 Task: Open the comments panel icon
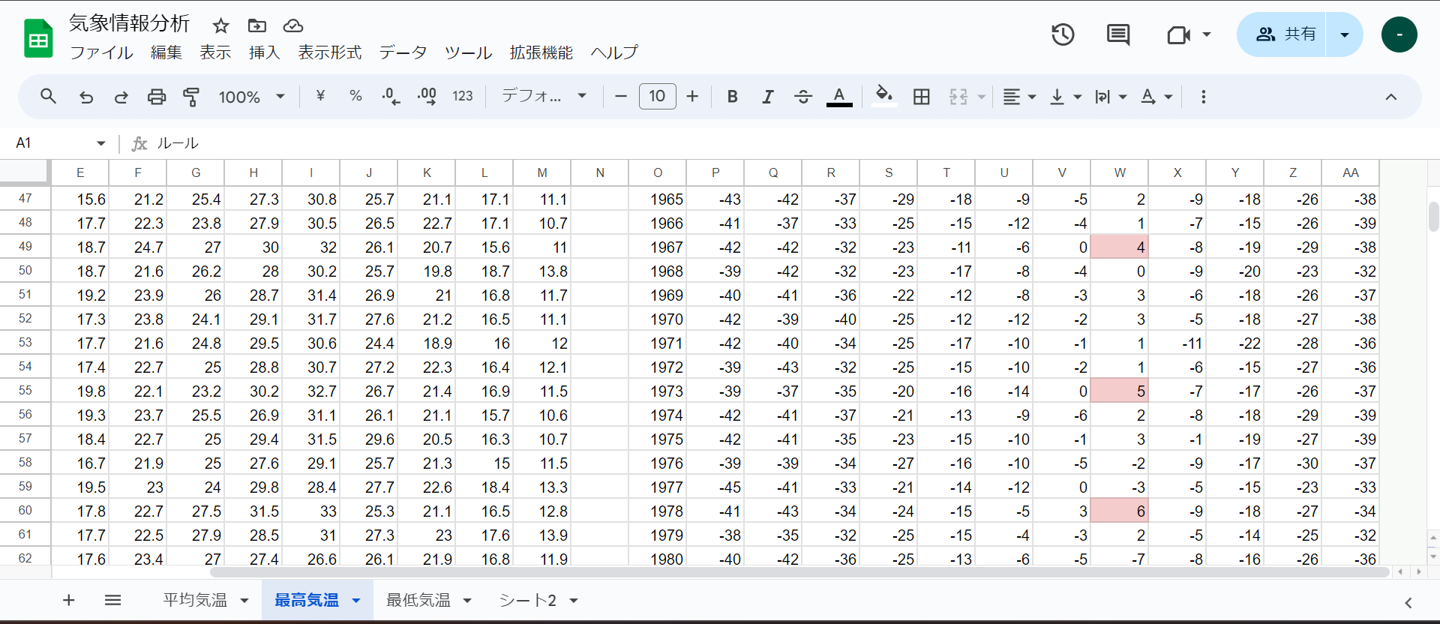(x=1118, y=34)
